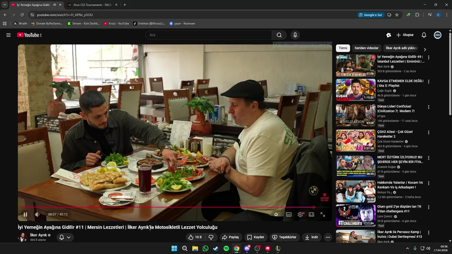This screenshot has width=452, height=254.
Task: Open options for Dünya Lideri Conficius video
Action: click(x=429, y=107)
